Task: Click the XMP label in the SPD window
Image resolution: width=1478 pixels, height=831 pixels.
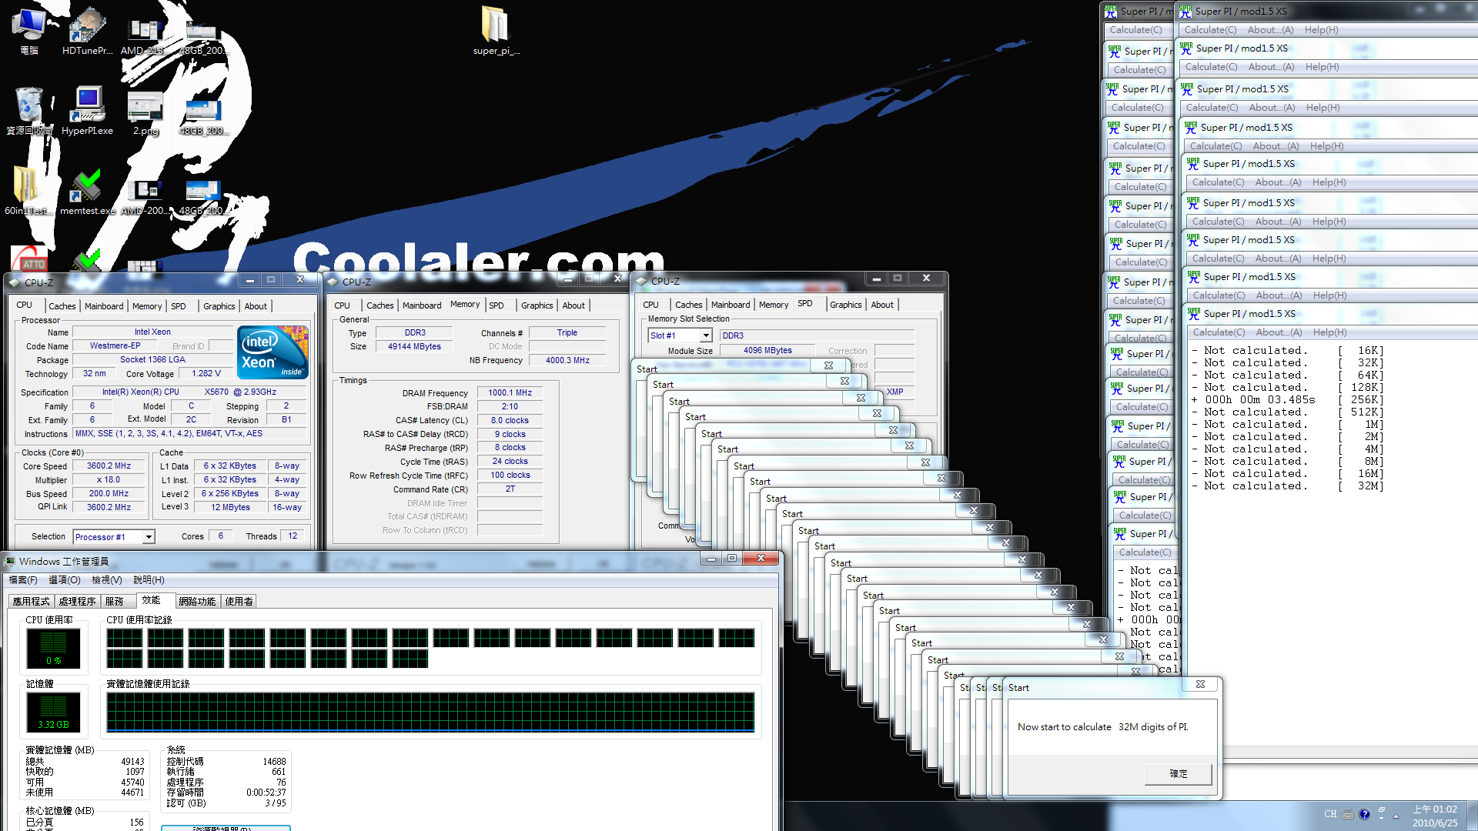Action: (894, 392)
